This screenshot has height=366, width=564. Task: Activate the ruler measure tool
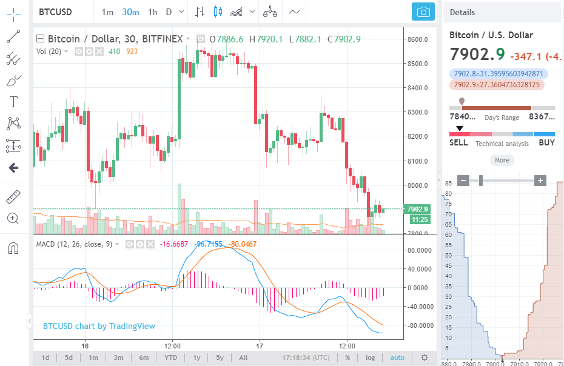pos(13,197)
